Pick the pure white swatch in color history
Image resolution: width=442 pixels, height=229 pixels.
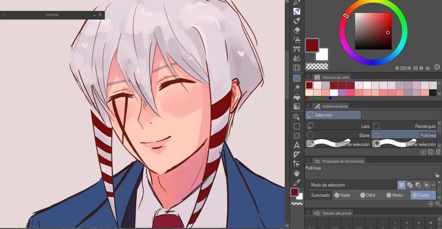(x=334, y=93)
